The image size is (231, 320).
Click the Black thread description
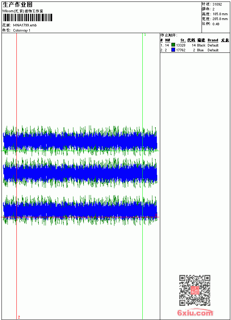(201, 45)
